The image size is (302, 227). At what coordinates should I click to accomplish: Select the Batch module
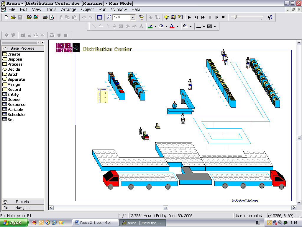[11, 74]
